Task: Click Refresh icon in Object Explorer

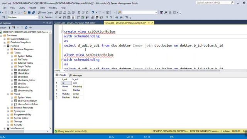Action: [26, 27]
